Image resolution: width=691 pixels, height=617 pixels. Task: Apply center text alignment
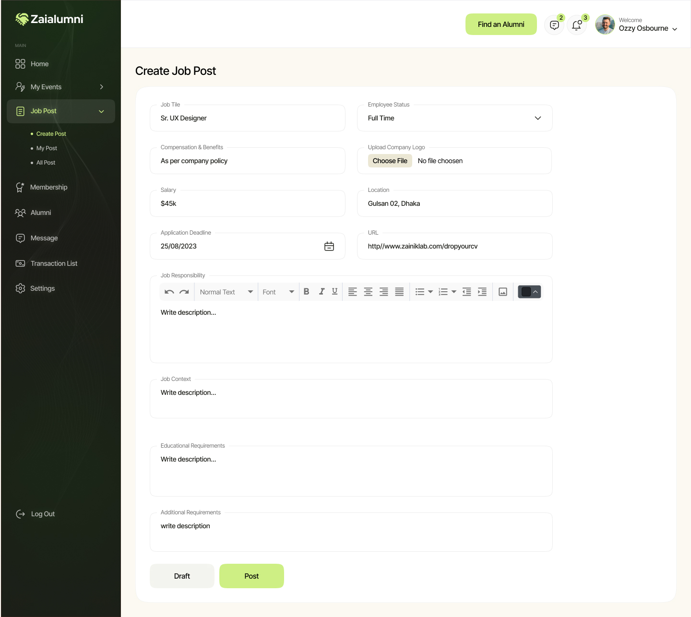coord(368,291)
